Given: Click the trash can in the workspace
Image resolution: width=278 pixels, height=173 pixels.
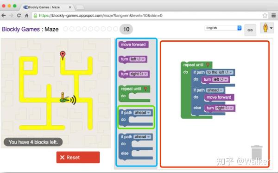Looking at the screenshot, I should tap(257, 153).
